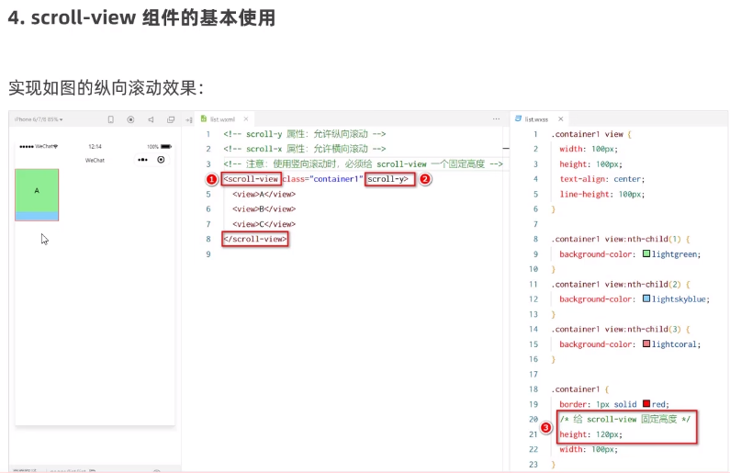Click the comment line starting '注意：使用竖向滚动时'
The height and width of the screenshot is (473, 730).
[363, 163]
